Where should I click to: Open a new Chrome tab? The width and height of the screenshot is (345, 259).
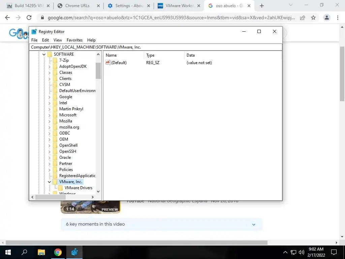[261, 6]
